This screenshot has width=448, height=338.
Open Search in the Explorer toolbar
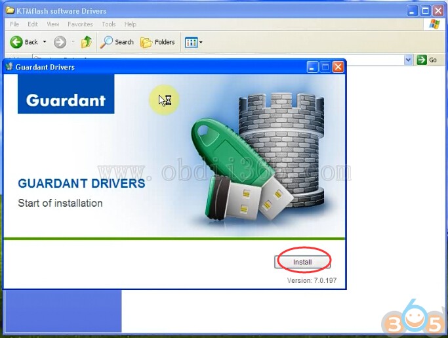[117, 42]
